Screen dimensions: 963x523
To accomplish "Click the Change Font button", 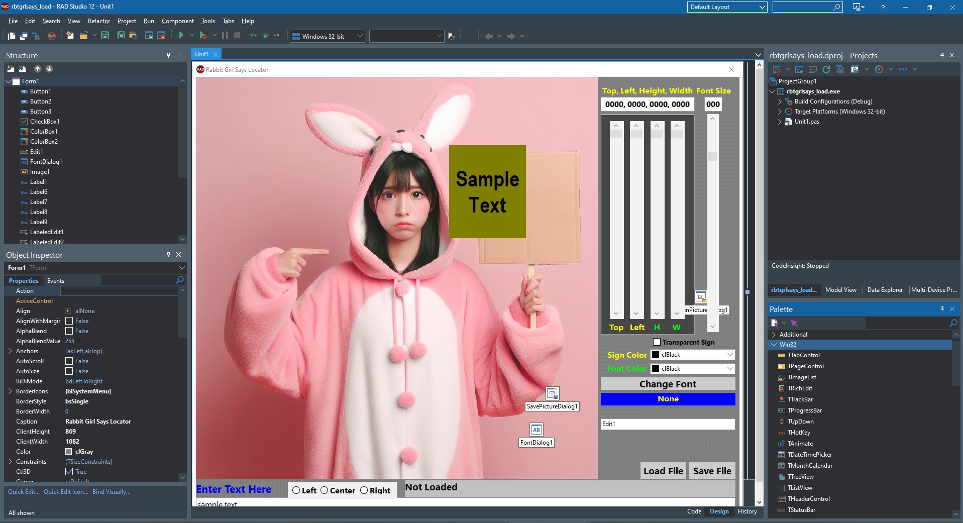I will tap(668, 384).
